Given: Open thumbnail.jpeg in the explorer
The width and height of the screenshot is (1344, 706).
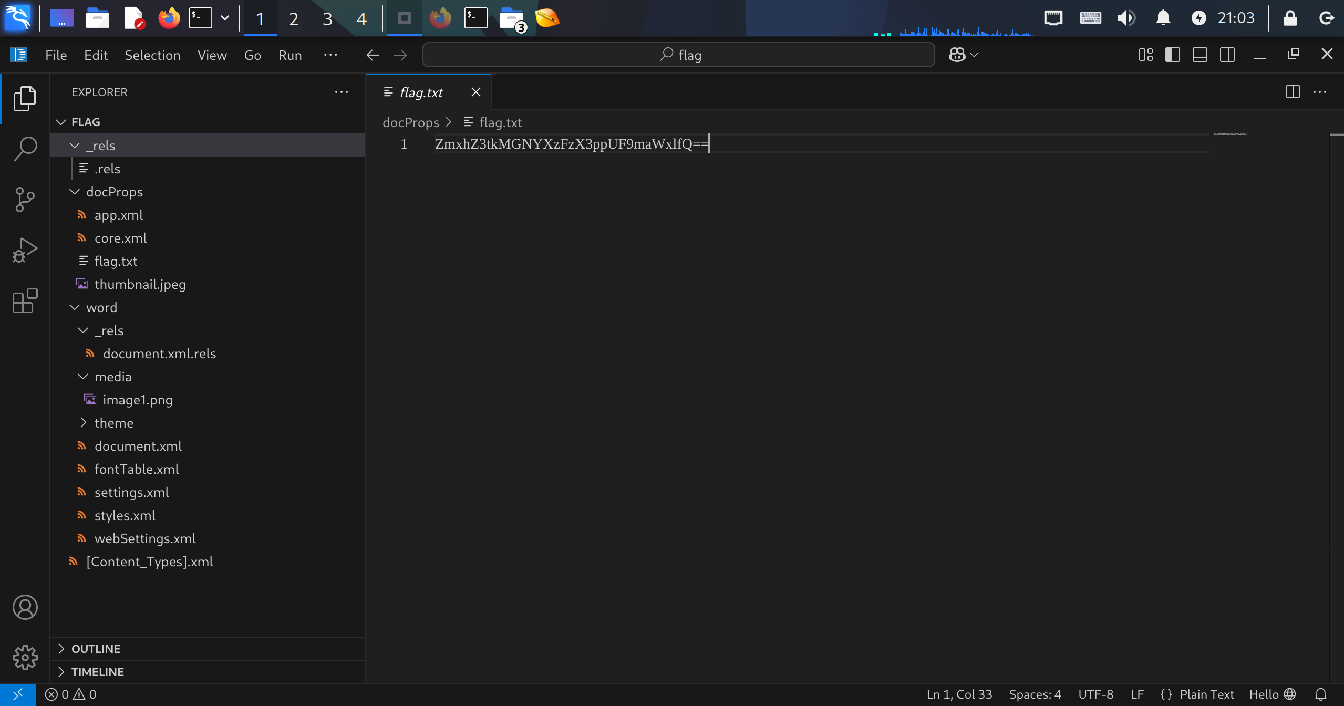Looking at the screenshot, I should pyautogui.click(x=140, y=284).
